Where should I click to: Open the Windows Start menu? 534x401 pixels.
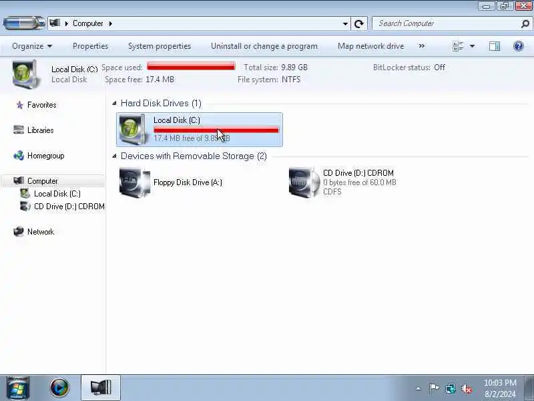(17, 388)
